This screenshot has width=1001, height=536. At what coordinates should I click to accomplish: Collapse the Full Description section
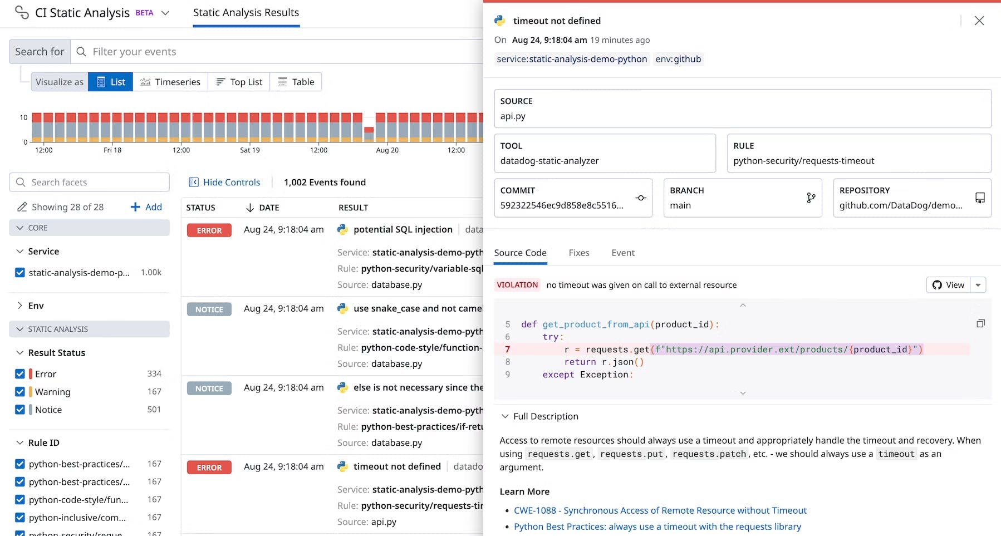point(506,416)
